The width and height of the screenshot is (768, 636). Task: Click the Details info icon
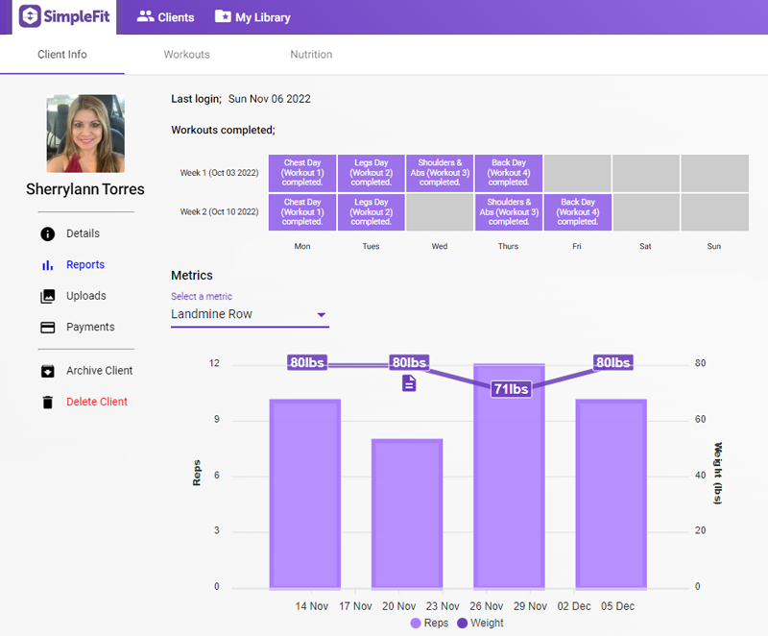[x=47, y=234]
